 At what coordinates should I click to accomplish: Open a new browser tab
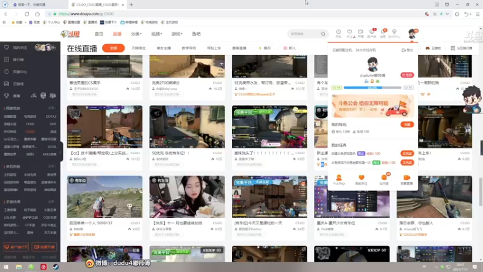point(131,5)
